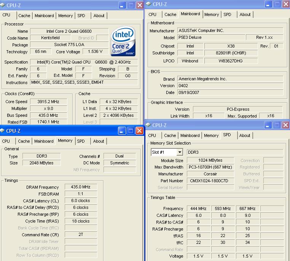Click the instructions field listing MMX, SSE

(84, 82)
